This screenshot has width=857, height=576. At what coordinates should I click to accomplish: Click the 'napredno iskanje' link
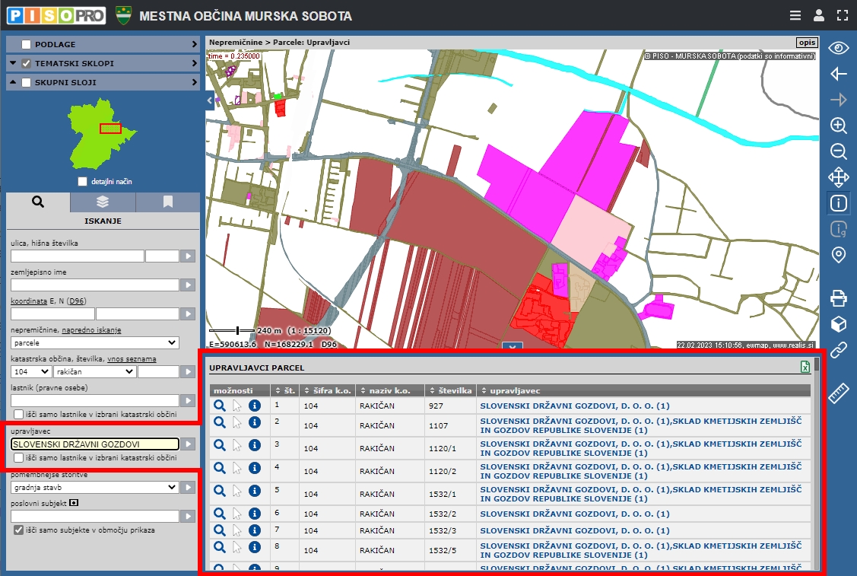coord(91,330)
